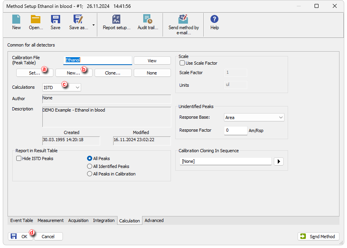Check Hide ISTD Peaks
347x248 pixels.
click(19, 158)
